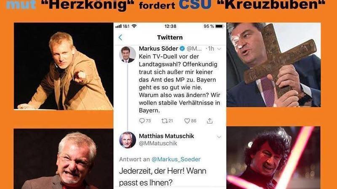Image resolution: width=337 pixels, height=189 pixels.
Task: Open the chevron menu beside Matthias Matuschik
Action: [219, 137]
